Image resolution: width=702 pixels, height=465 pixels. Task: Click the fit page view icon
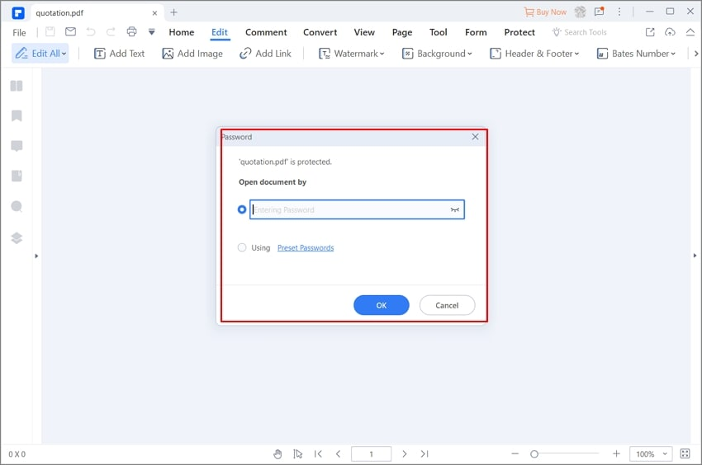pyautogui.click(x=685, y=453)
